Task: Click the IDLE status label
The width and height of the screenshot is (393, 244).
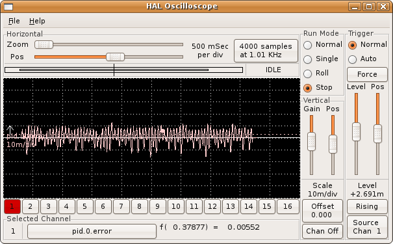Action: [x=273, y=70]
